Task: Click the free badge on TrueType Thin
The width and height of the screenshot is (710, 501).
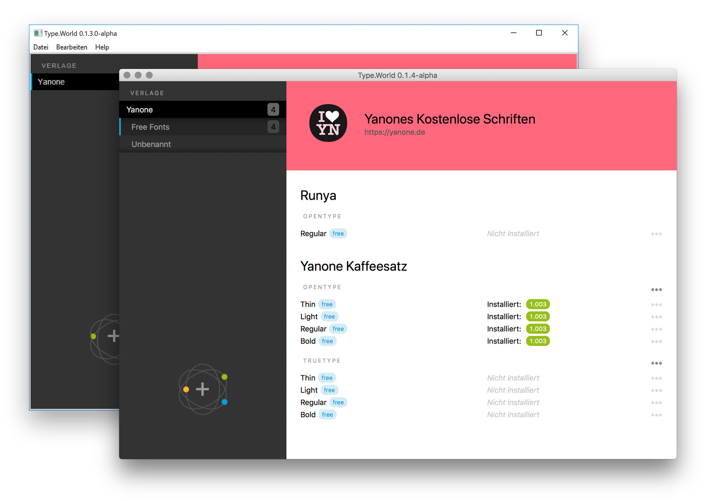Action: pos(327,378)
